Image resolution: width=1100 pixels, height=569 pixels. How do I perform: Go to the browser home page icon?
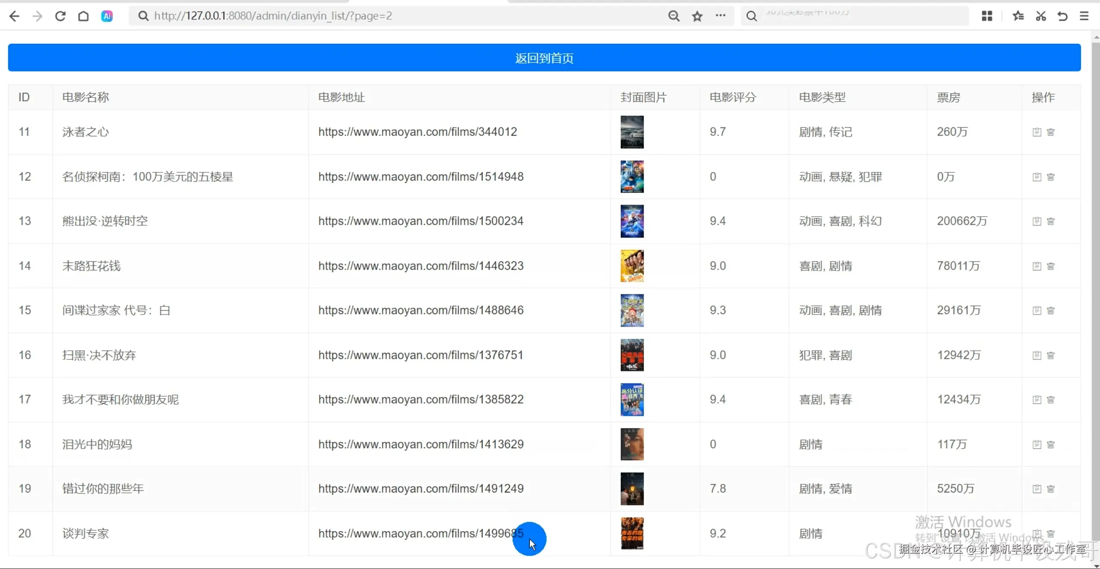click(x=83, y=16)
